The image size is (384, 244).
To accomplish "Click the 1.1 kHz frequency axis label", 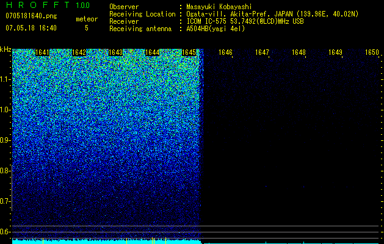I will 4,79.
